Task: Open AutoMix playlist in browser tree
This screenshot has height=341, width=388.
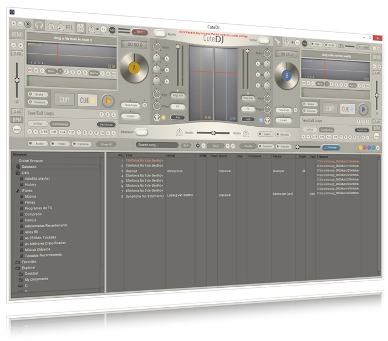Action: 37,178
